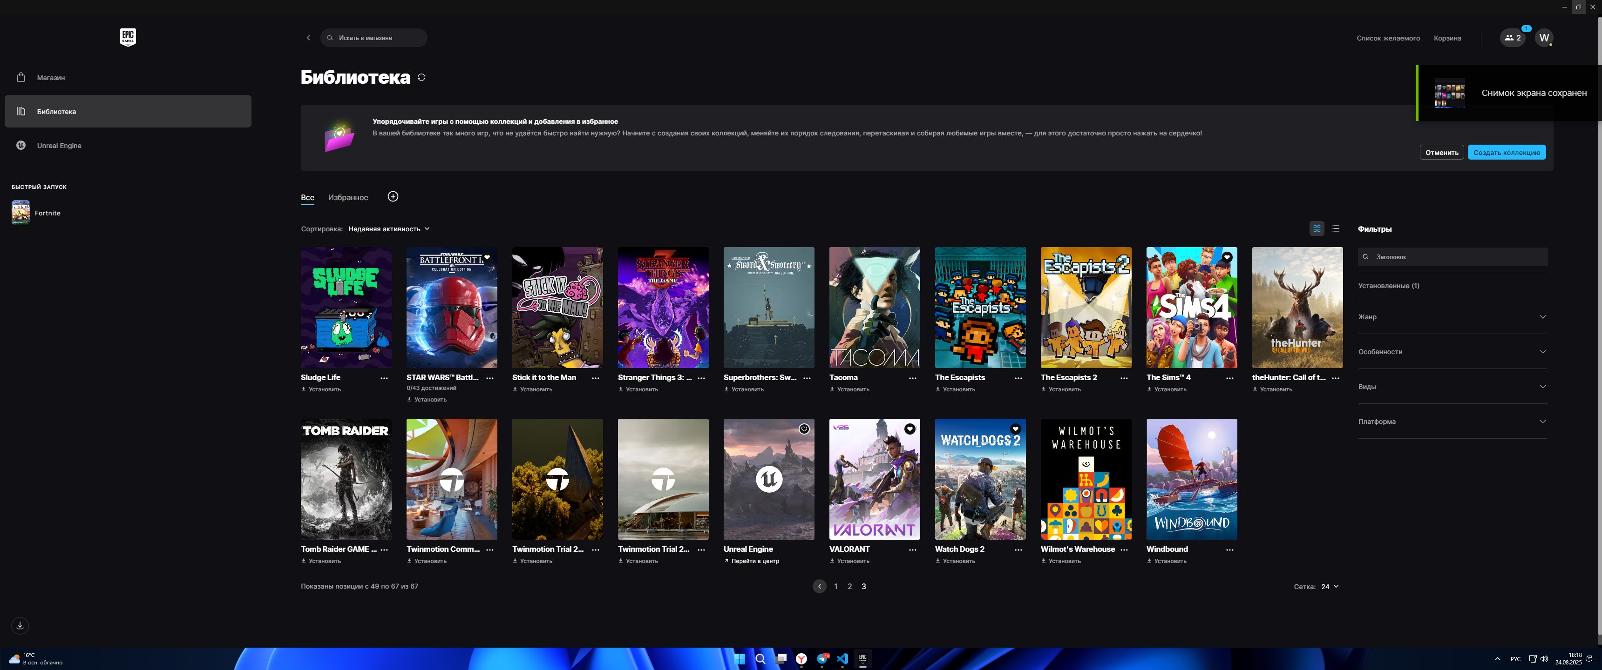The width and height of the screenshot is (1602, 670).
Task: Expand the Жанр filter section
Action: pos(1453,317)
